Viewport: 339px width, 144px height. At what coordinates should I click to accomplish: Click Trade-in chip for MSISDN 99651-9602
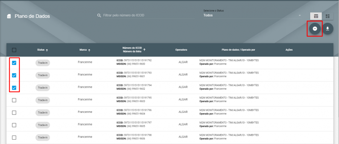pos(43,88)
